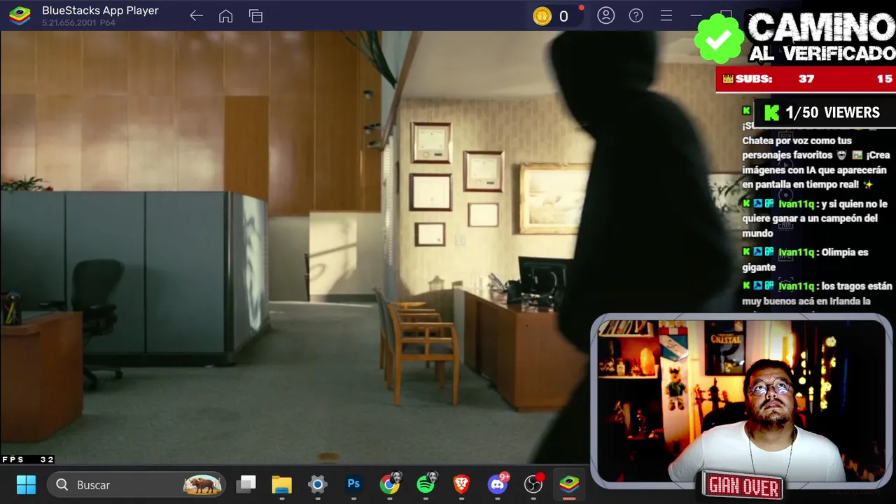This screenshot has width=896, height=504.
Task: Open the BlueStacks home screen icon
Action: point(225,16)
